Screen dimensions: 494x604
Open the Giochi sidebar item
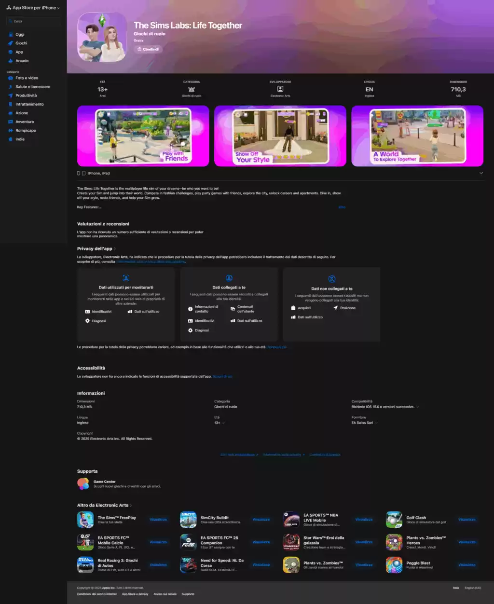pyautogui.click(x=21, y=43)
